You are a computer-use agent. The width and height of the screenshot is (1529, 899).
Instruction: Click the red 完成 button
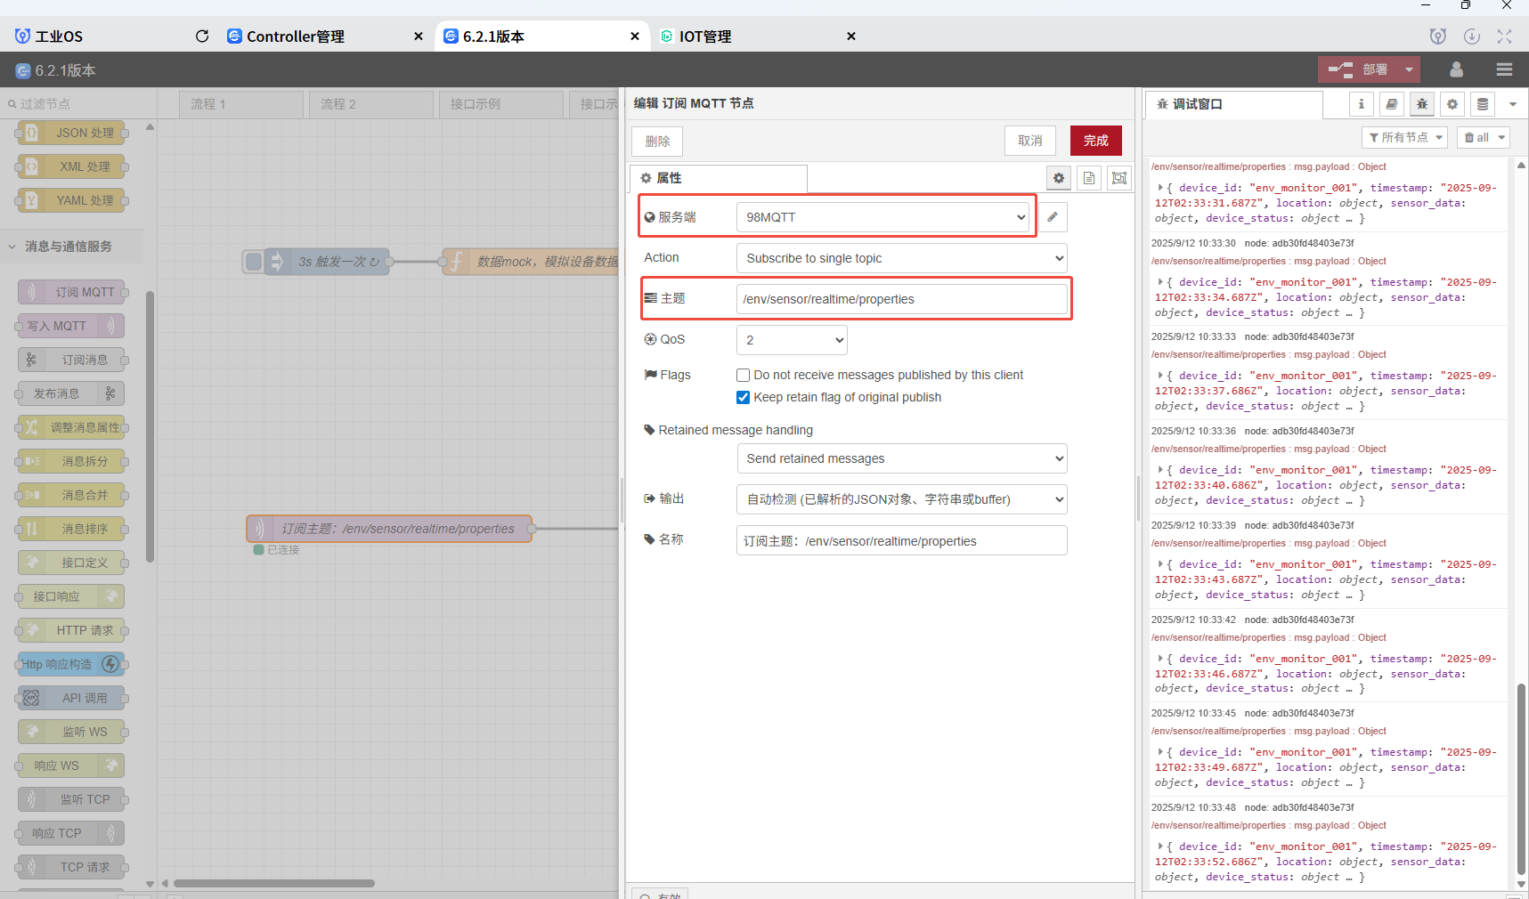pos(1095,141)
